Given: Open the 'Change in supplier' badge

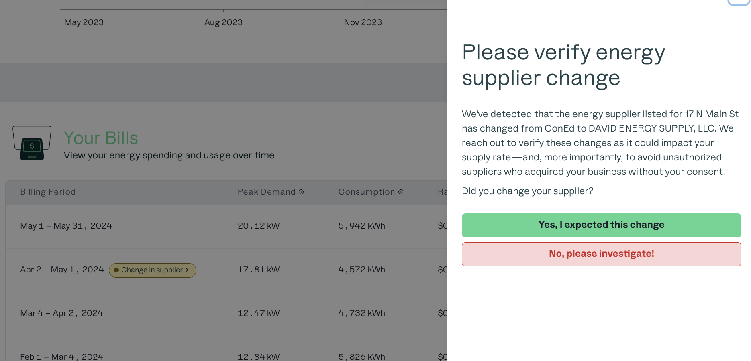Looking at the screenshot, I should click(152, 270).
